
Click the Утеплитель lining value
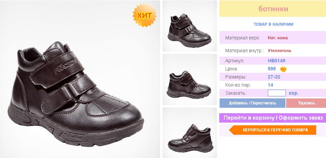[279, 51]
